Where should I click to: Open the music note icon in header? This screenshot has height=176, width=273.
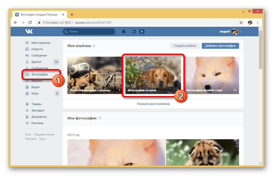click(x=134, y=31)
